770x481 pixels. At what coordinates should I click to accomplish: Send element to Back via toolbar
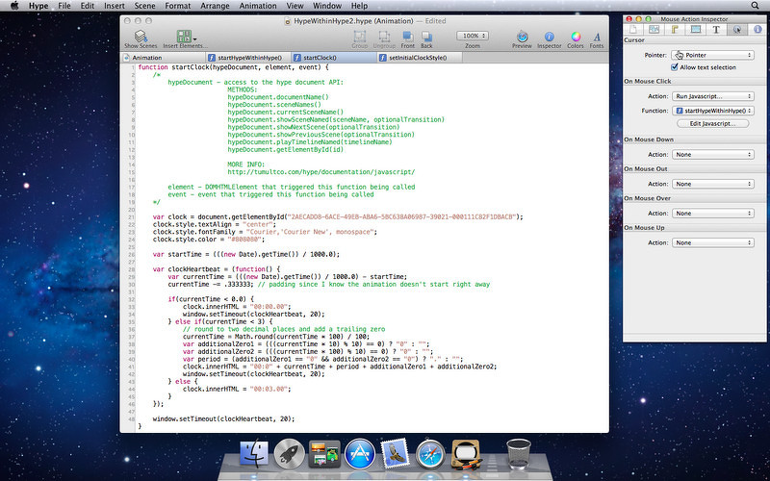[x=426, y=39]
